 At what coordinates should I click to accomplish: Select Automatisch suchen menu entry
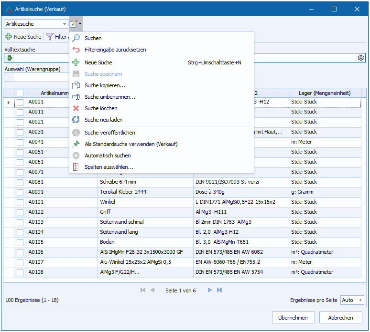click(x=108, y=156)
